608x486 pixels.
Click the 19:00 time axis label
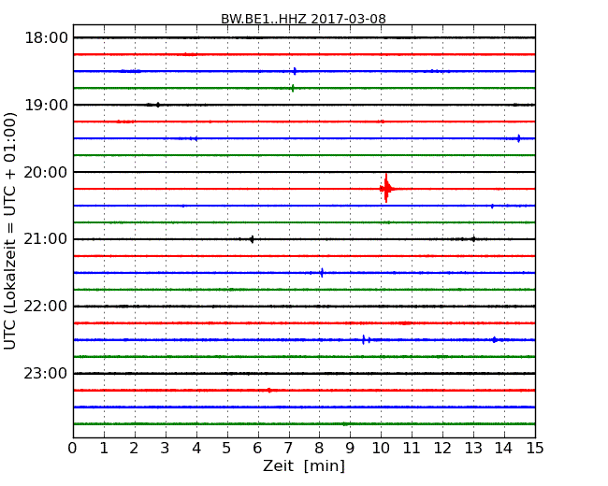(x=46, y=105)
